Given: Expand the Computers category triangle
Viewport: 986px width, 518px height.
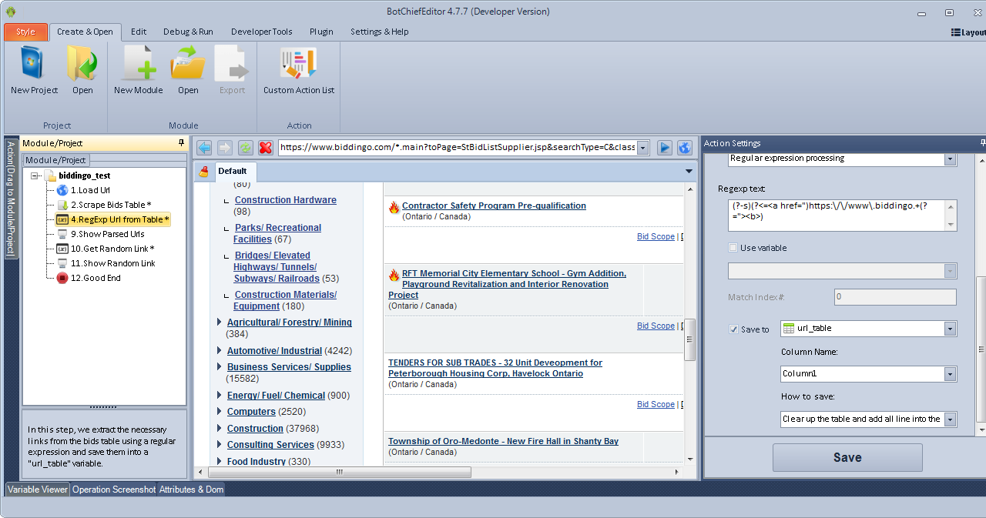Looking at the screenshot, I should tap(220, 412).
